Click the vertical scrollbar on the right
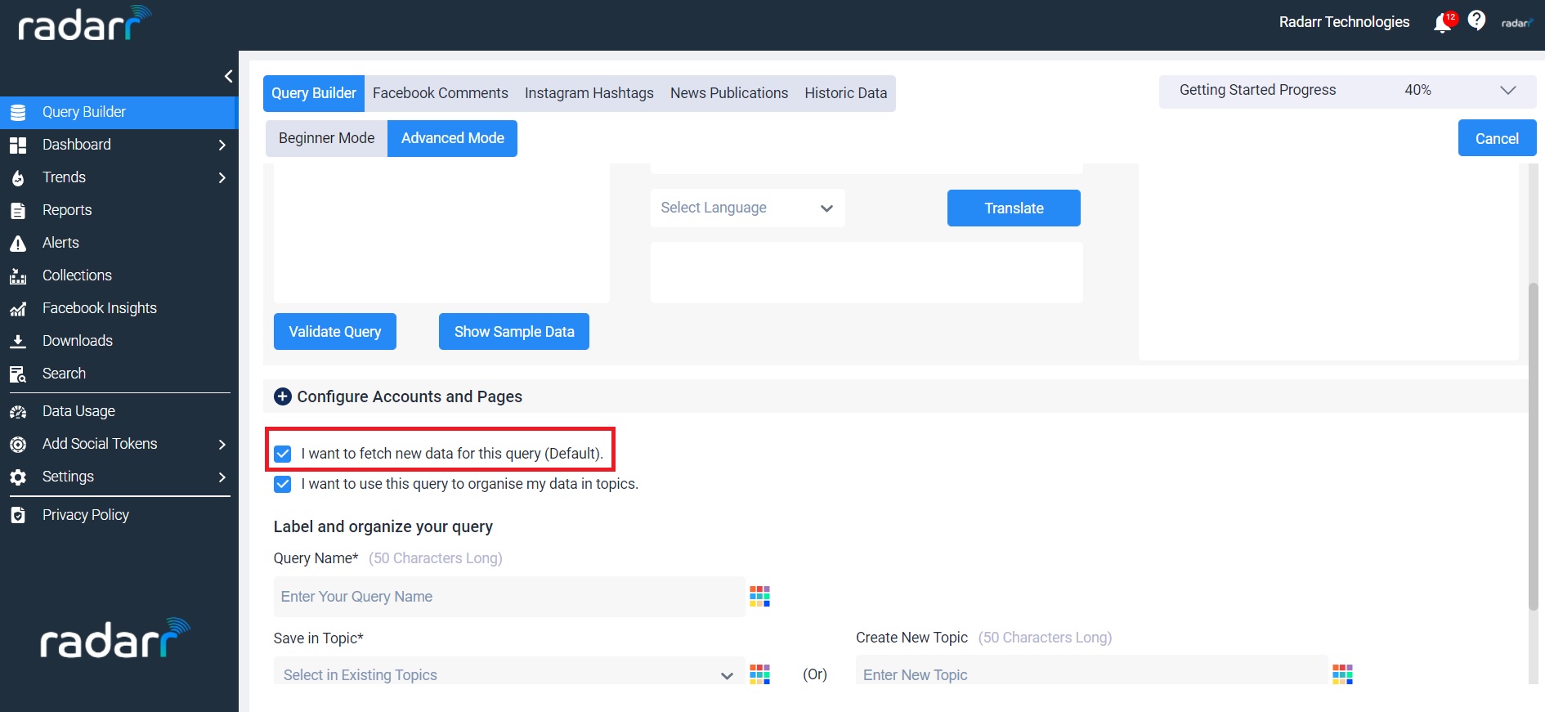Viewport: 1545px width, 712px height. 1533,446
